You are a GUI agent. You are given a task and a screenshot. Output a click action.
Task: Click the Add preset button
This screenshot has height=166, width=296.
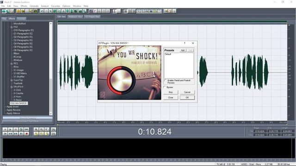tap(183, 50)
